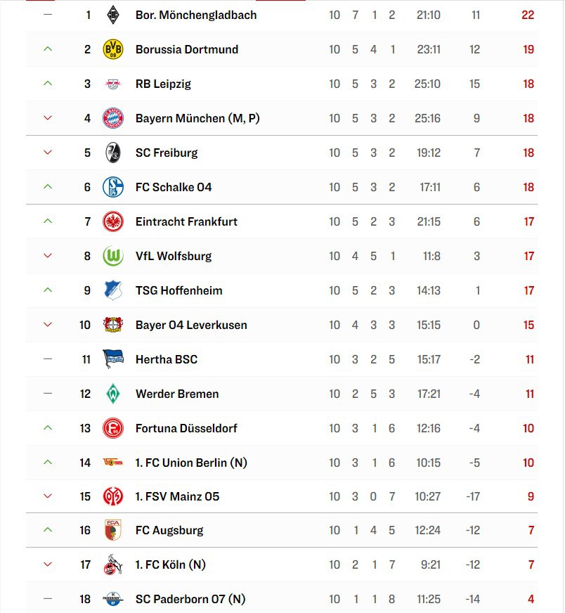Click the RB Leipzig club logo
The height and width of the screenshot is (613, 565).
[112, 84]
